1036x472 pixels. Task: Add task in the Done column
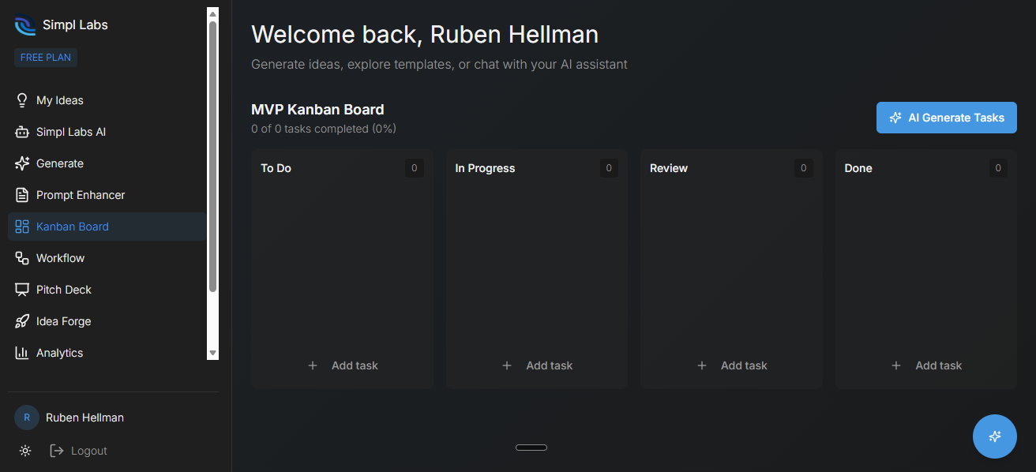(x=926, y=365)
